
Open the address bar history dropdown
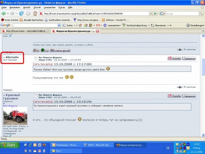(x=151, y=14)
